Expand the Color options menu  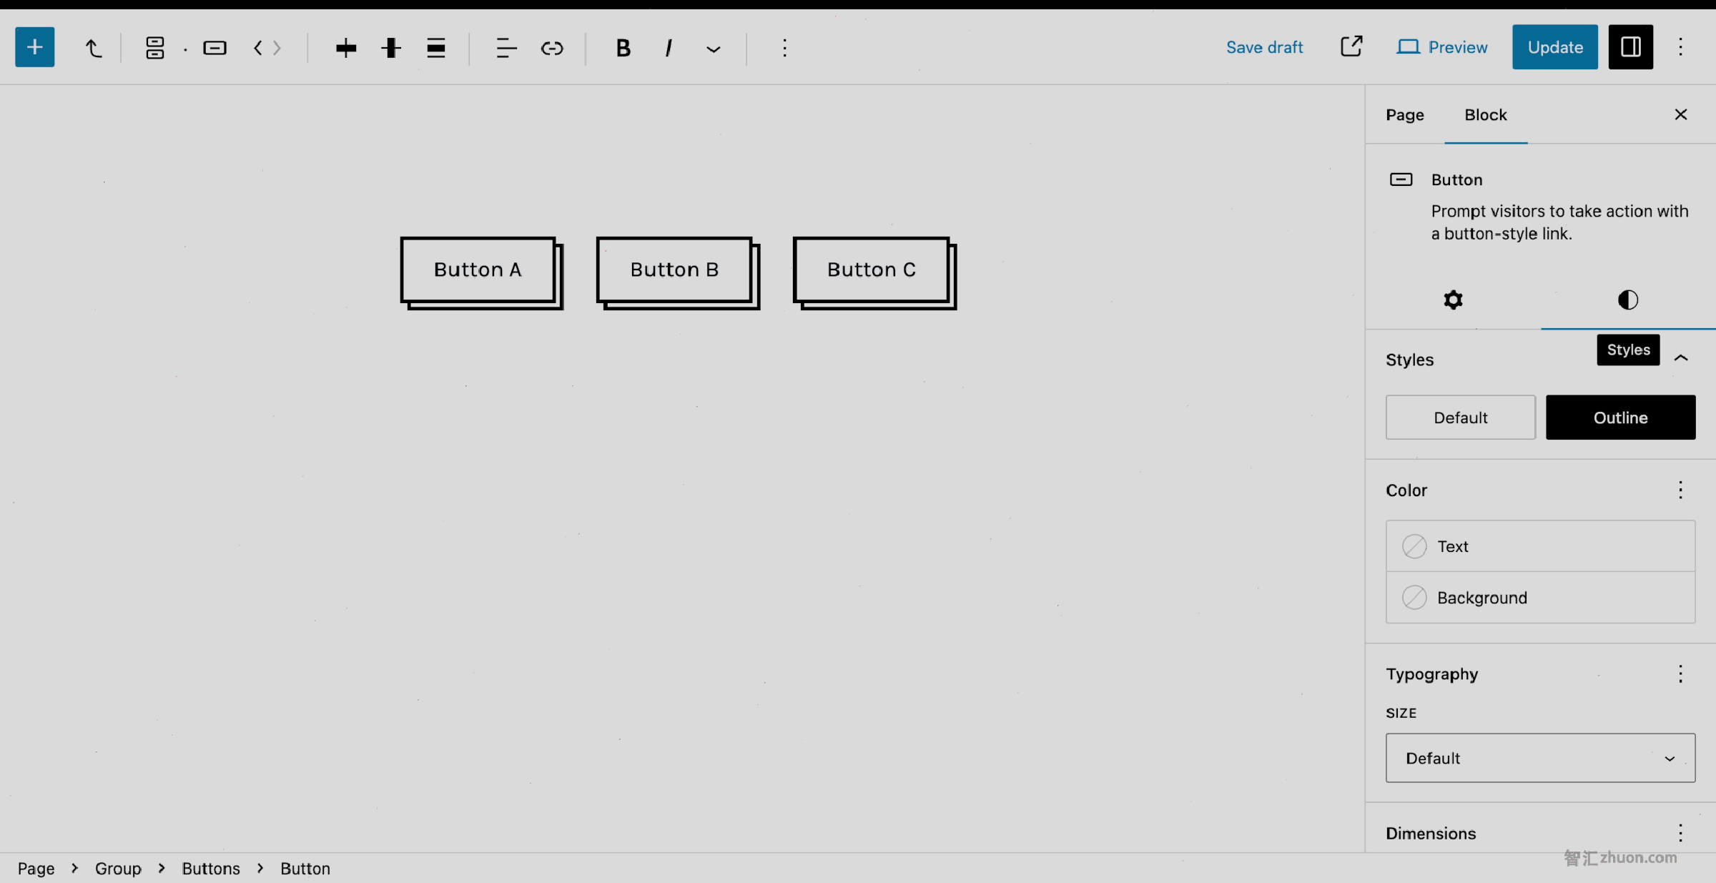tap(1679, 489)
